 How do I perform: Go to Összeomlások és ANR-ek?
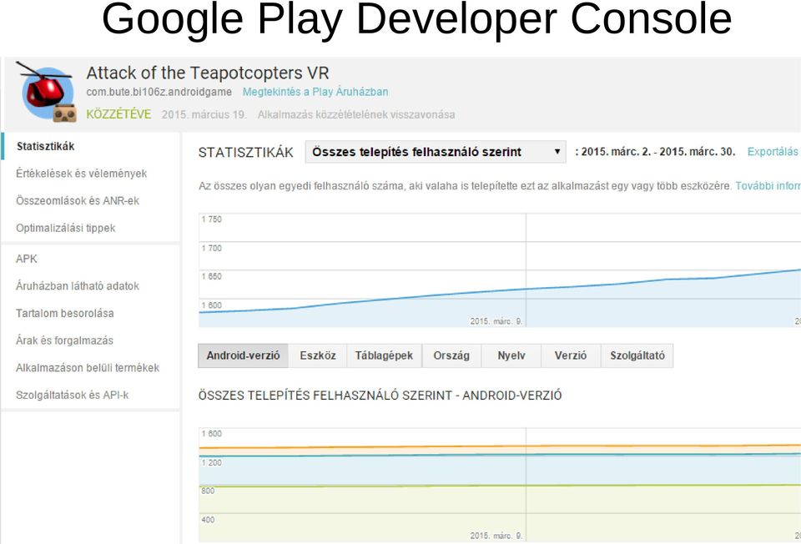click(x=77, y=201)
